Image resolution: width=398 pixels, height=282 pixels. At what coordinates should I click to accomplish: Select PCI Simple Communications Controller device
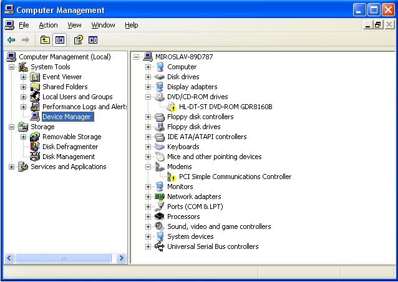(x=235, y=177)
